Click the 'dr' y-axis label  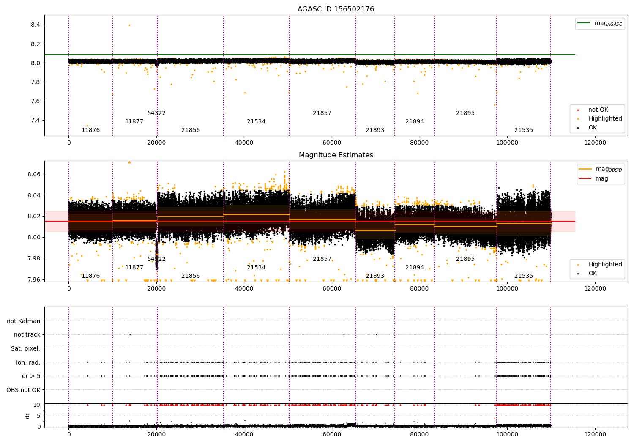(x=27, y=416)
